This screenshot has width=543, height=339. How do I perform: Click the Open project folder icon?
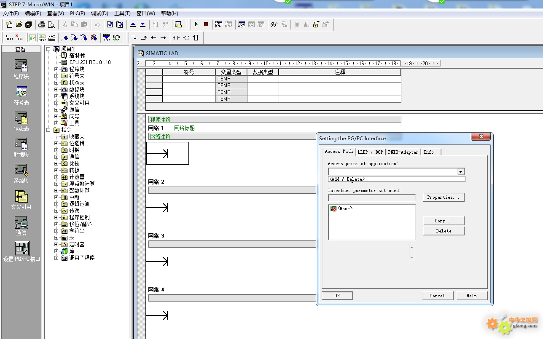click(19, 24)
